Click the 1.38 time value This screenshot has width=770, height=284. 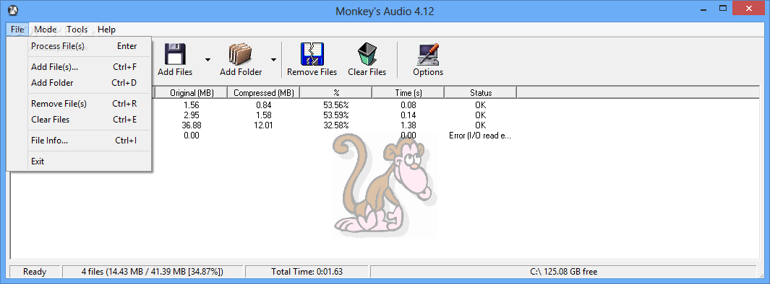tap(408, 125)
